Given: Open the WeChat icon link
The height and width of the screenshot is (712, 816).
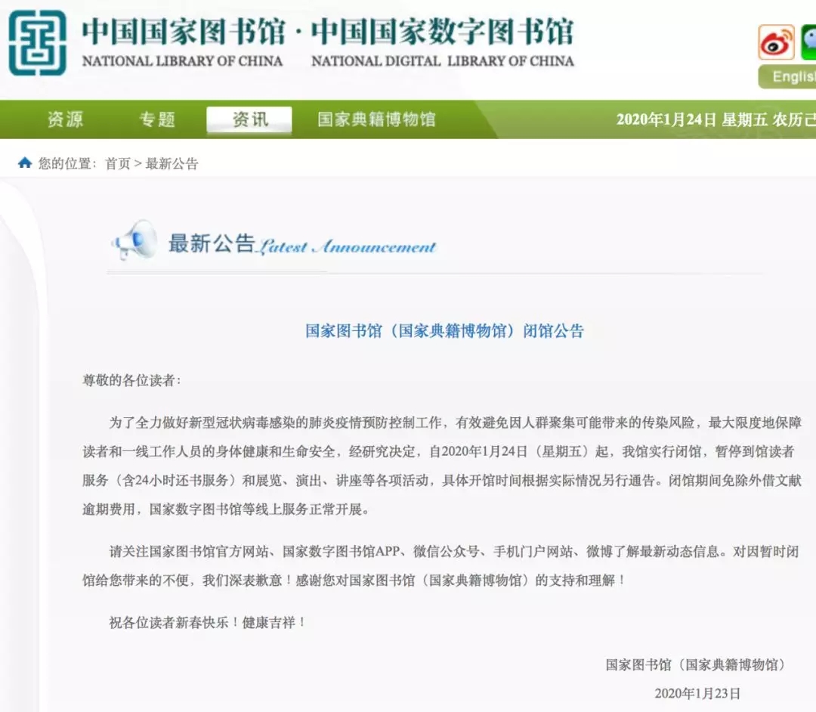Looking at the screenshot, I should click(808, 42).
